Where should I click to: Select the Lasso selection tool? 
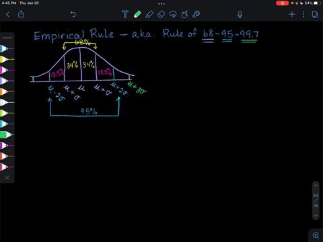173,14
